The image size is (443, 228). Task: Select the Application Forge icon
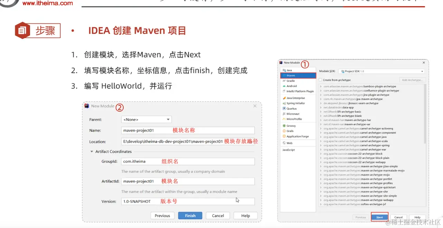pyautogui.click(x=284, y=136)
